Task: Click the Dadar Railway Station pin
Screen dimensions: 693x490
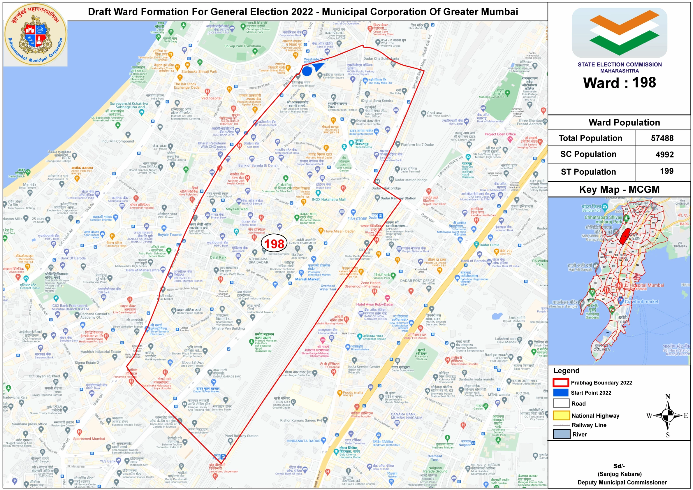Action: 377,198
